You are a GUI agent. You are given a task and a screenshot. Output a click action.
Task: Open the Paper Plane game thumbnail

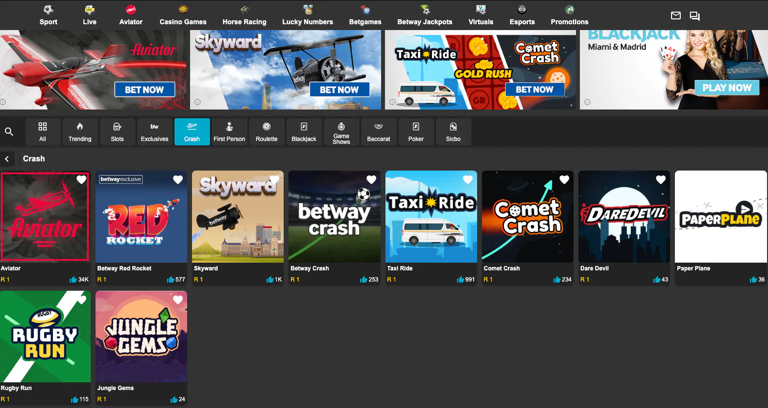click(x=721, y=217)
